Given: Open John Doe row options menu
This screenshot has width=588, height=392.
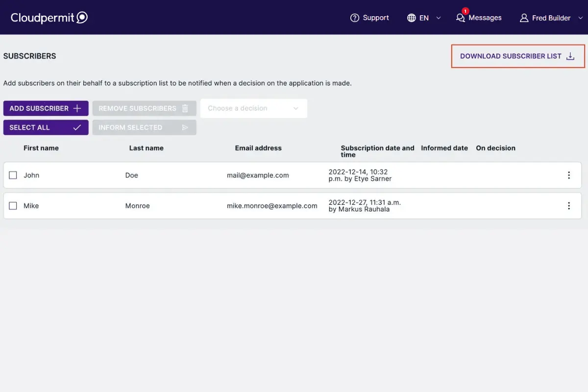Looking at the screenshot, I should tap(569, 175).
